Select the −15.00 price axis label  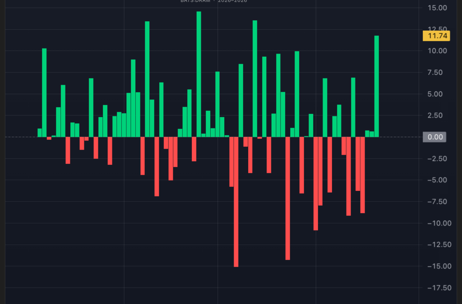click(439, 266)
